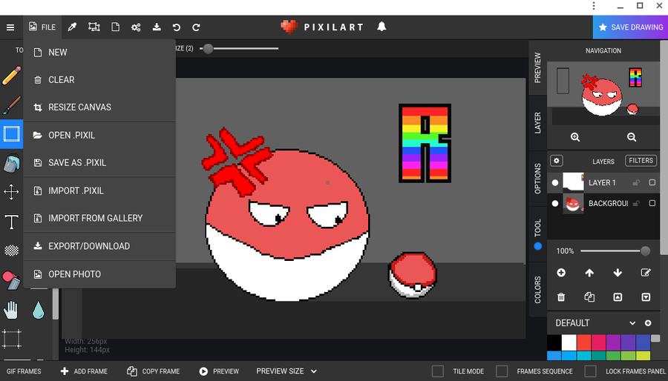Edit the layer name
This screenshot has height=381, width=668.
[646, 273]
